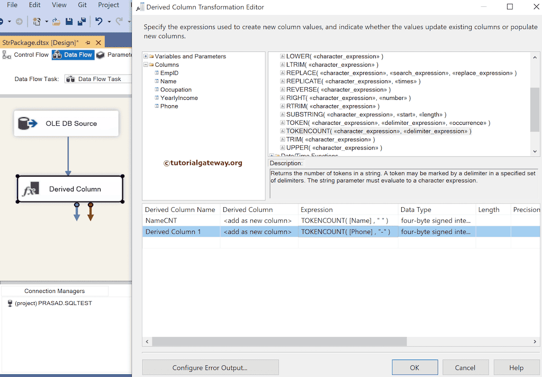Click the Configure Error Output button
This screenshot has width=542, height=377.
[210, 367]
